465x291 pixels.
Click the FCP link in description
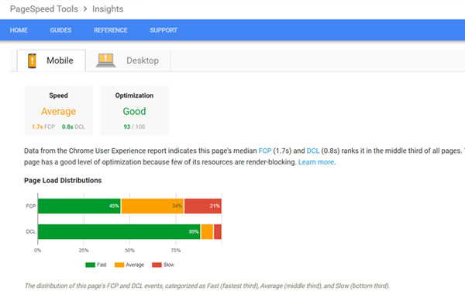coord(265,151)
